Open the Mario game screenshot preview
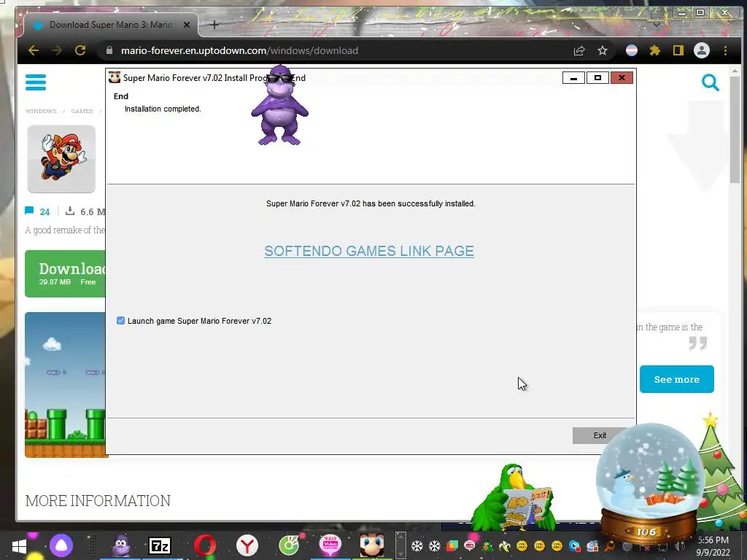The height and width of the screenshot is (560, 747). [65, 385]
